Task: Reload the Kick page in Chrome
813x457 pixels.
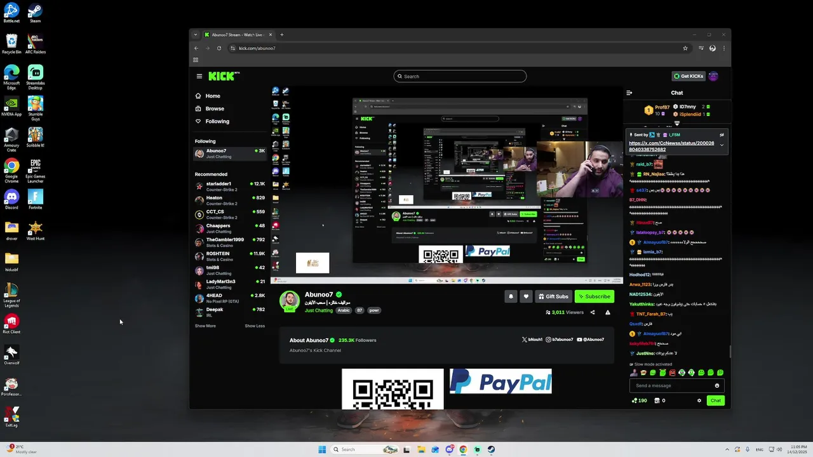Action: tap(219, 48)
